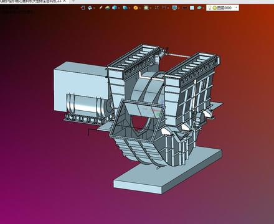Activate the magnifier zoom area icon
274x224 pixels.
(146, 8)
